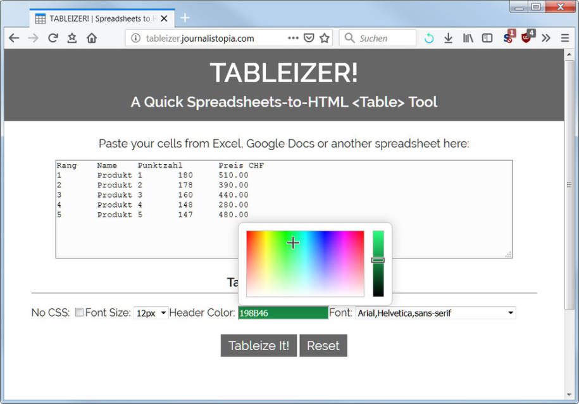This screenshot has height=404, width=579.
Task: Click the textarea resize grip corner
Action: pyautogui.click(x=509, y=255)
